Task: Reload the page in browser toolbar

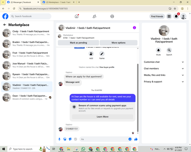Action: click(x=14, y=8)
